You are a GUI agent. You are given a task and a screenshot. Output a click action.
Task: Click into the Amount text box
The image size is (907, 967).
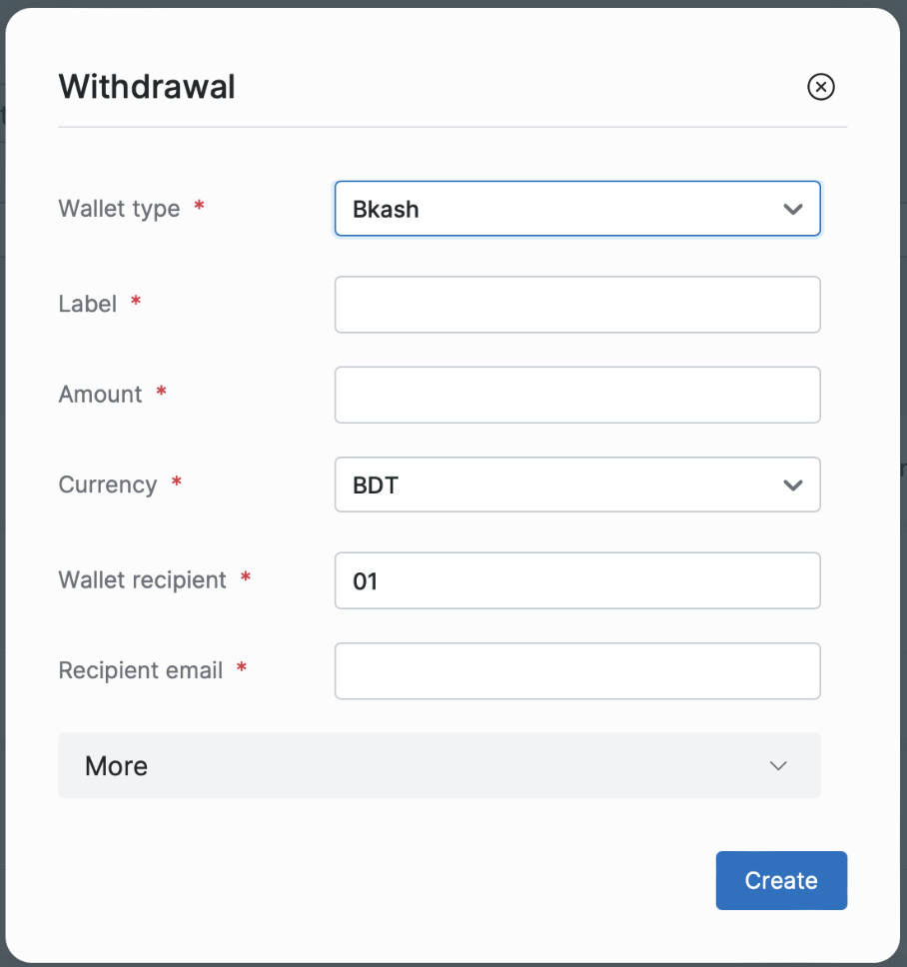click(577, 395)
